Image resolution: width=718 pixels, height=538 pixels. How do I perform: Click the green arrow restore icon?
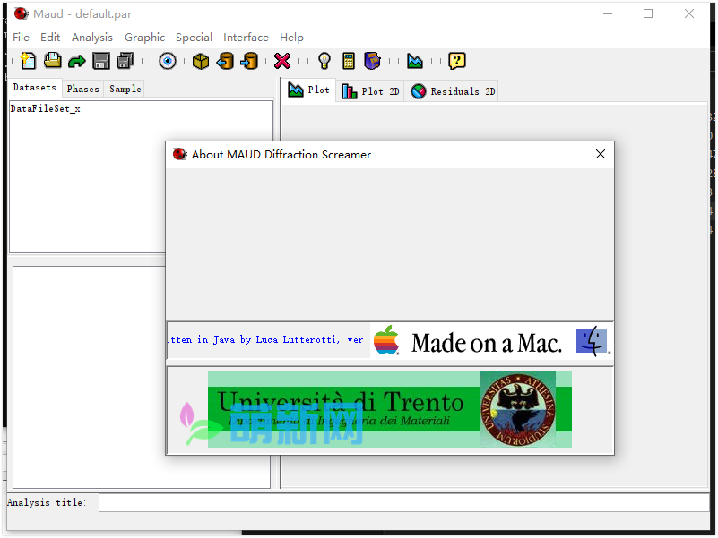(x=77, y=61)
